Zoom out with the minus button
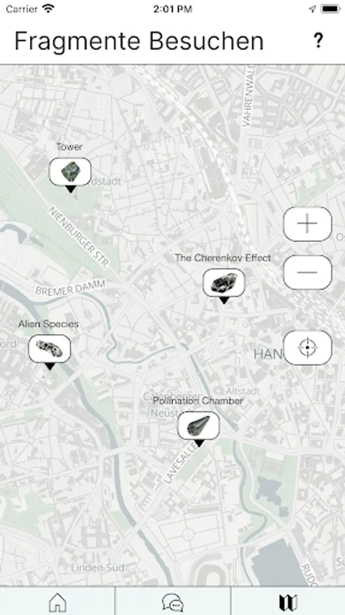Screen dimensions: 345x615 click(307, 272)
